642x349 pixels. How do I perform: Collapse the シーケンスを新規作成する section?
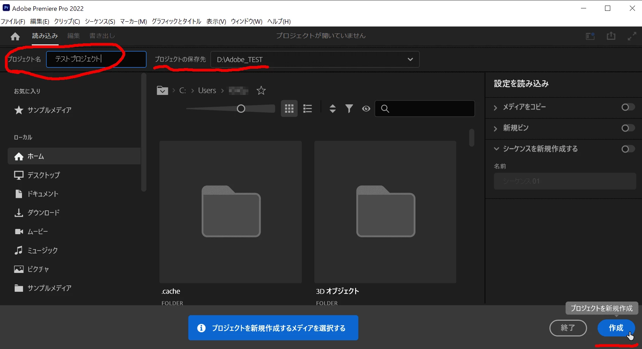[x=496, y=149]
